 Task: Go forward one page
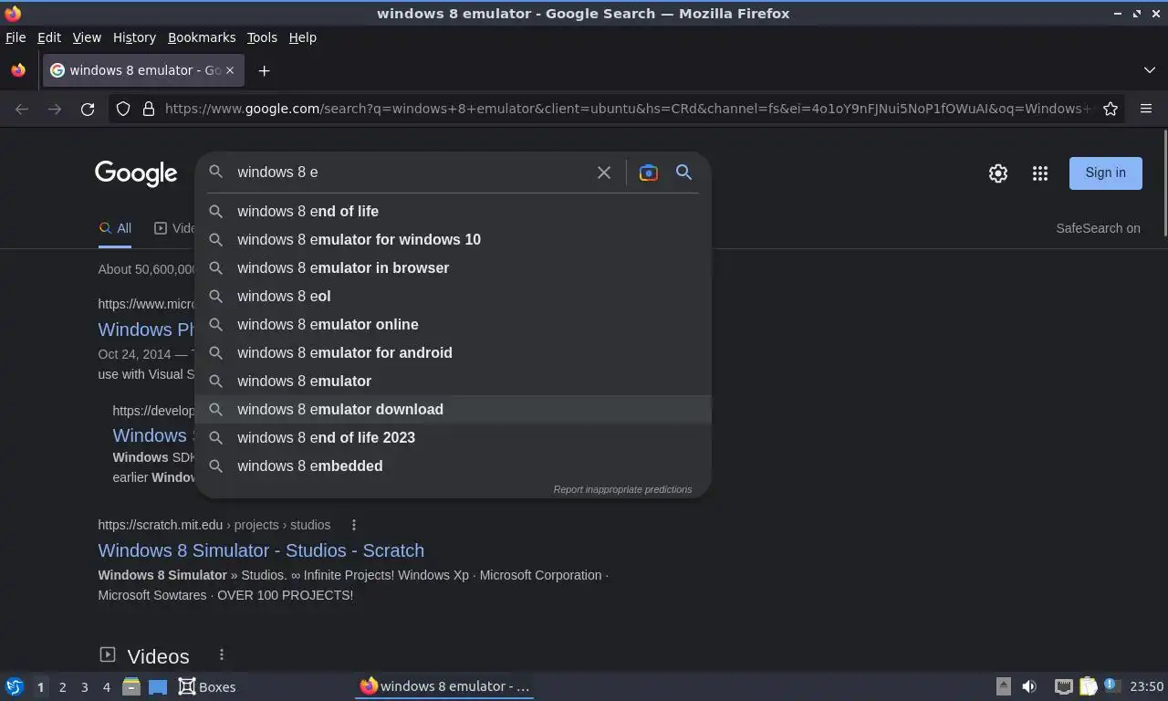point(55,109)
